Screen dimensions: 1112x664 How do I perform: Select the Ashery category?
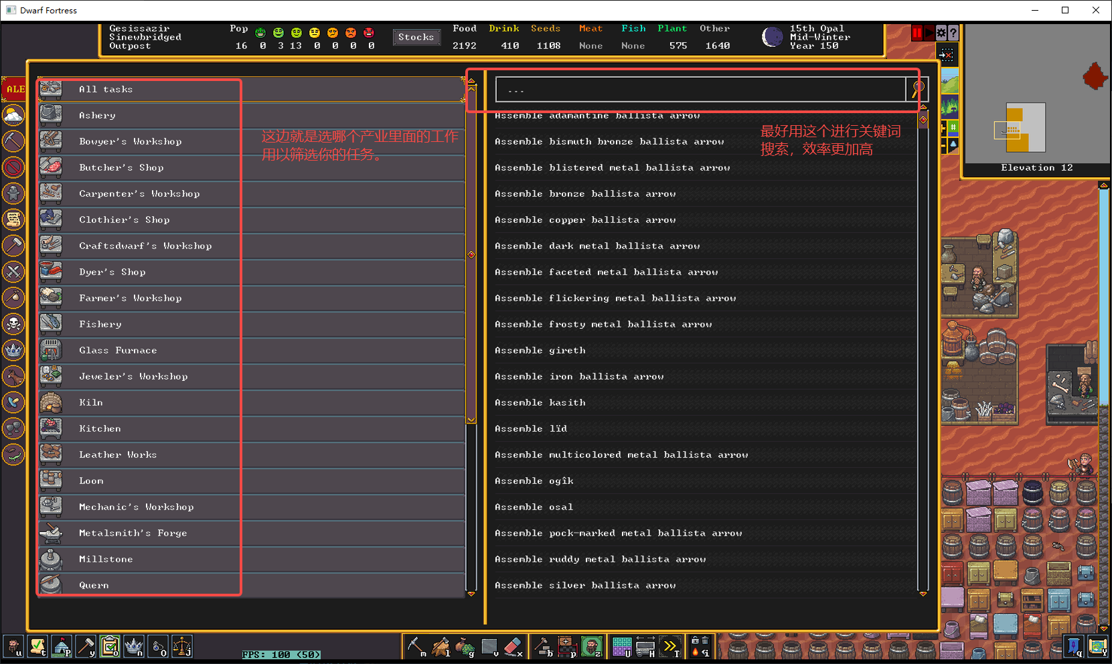point(251,115)
